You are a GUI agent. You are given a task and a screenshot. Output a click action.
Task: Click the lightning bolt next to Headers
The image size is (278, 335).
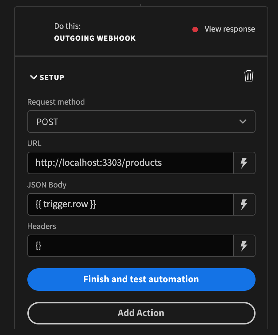click(x=244, y=246)
